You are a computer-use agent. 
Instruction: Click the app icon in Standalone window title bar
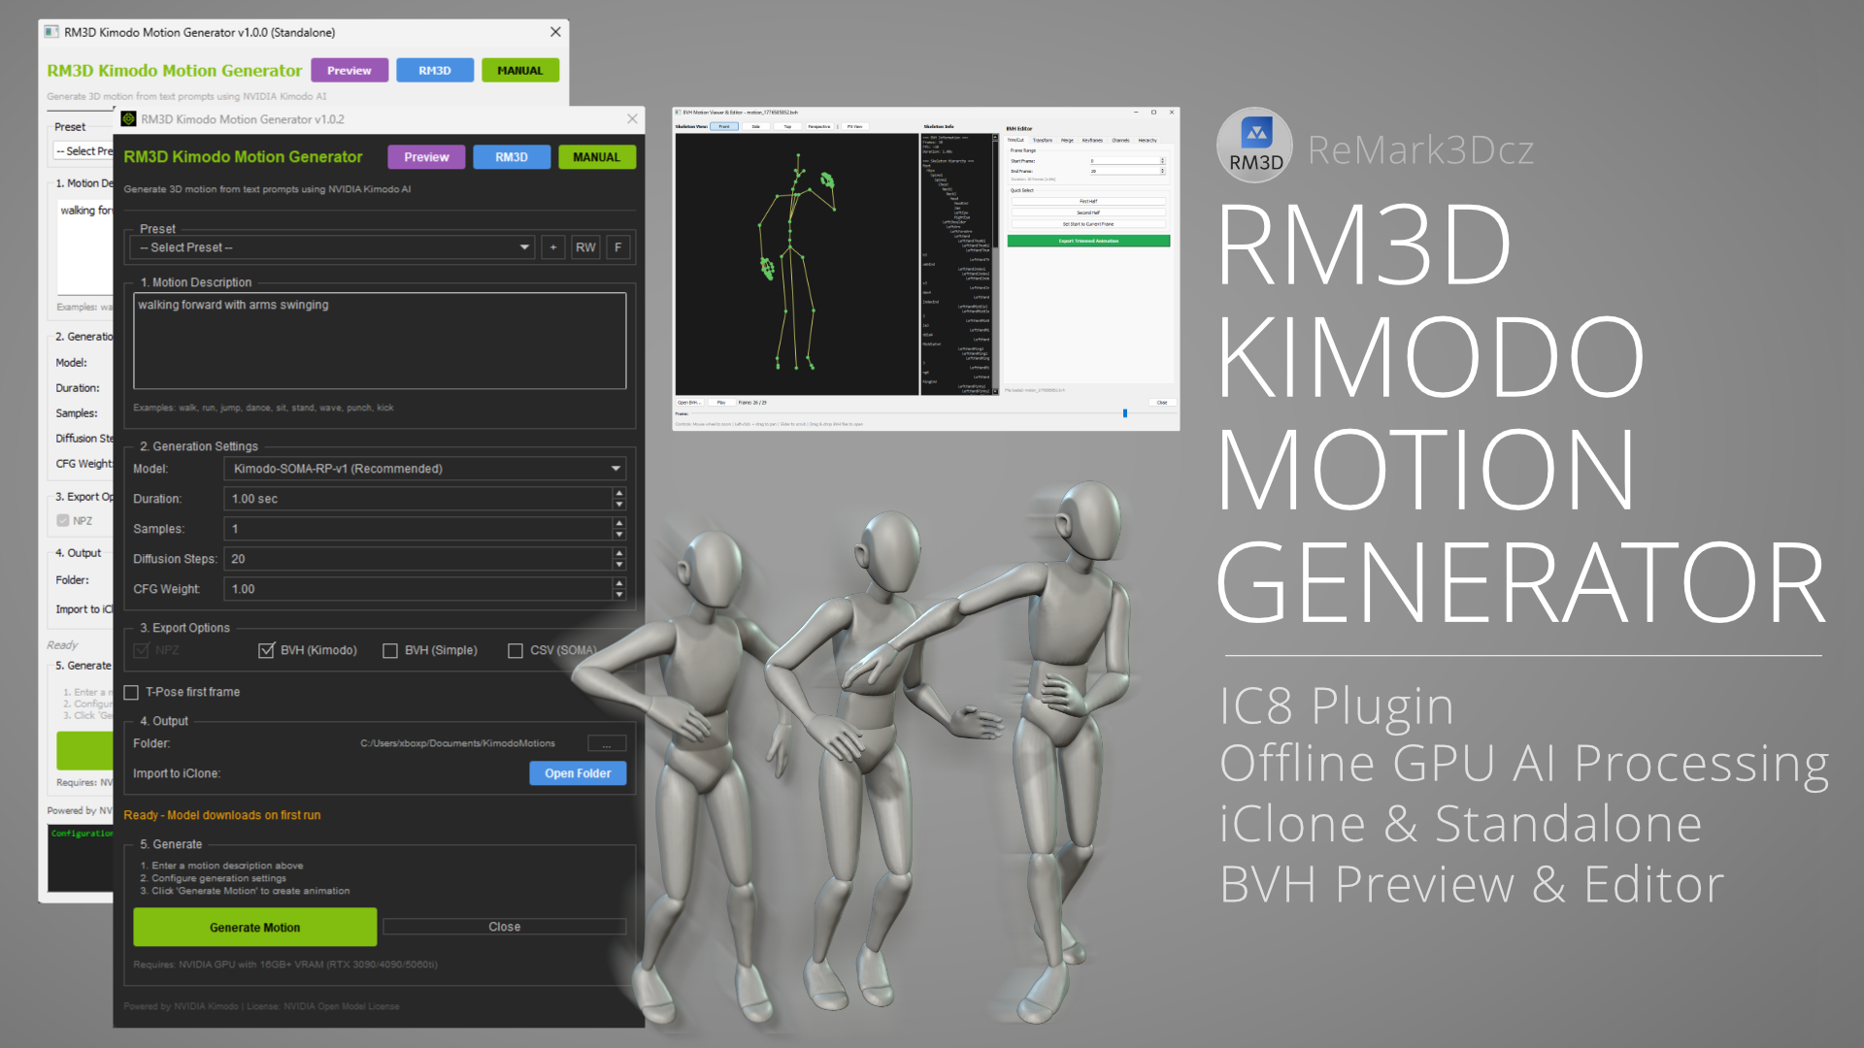(51, 32)
